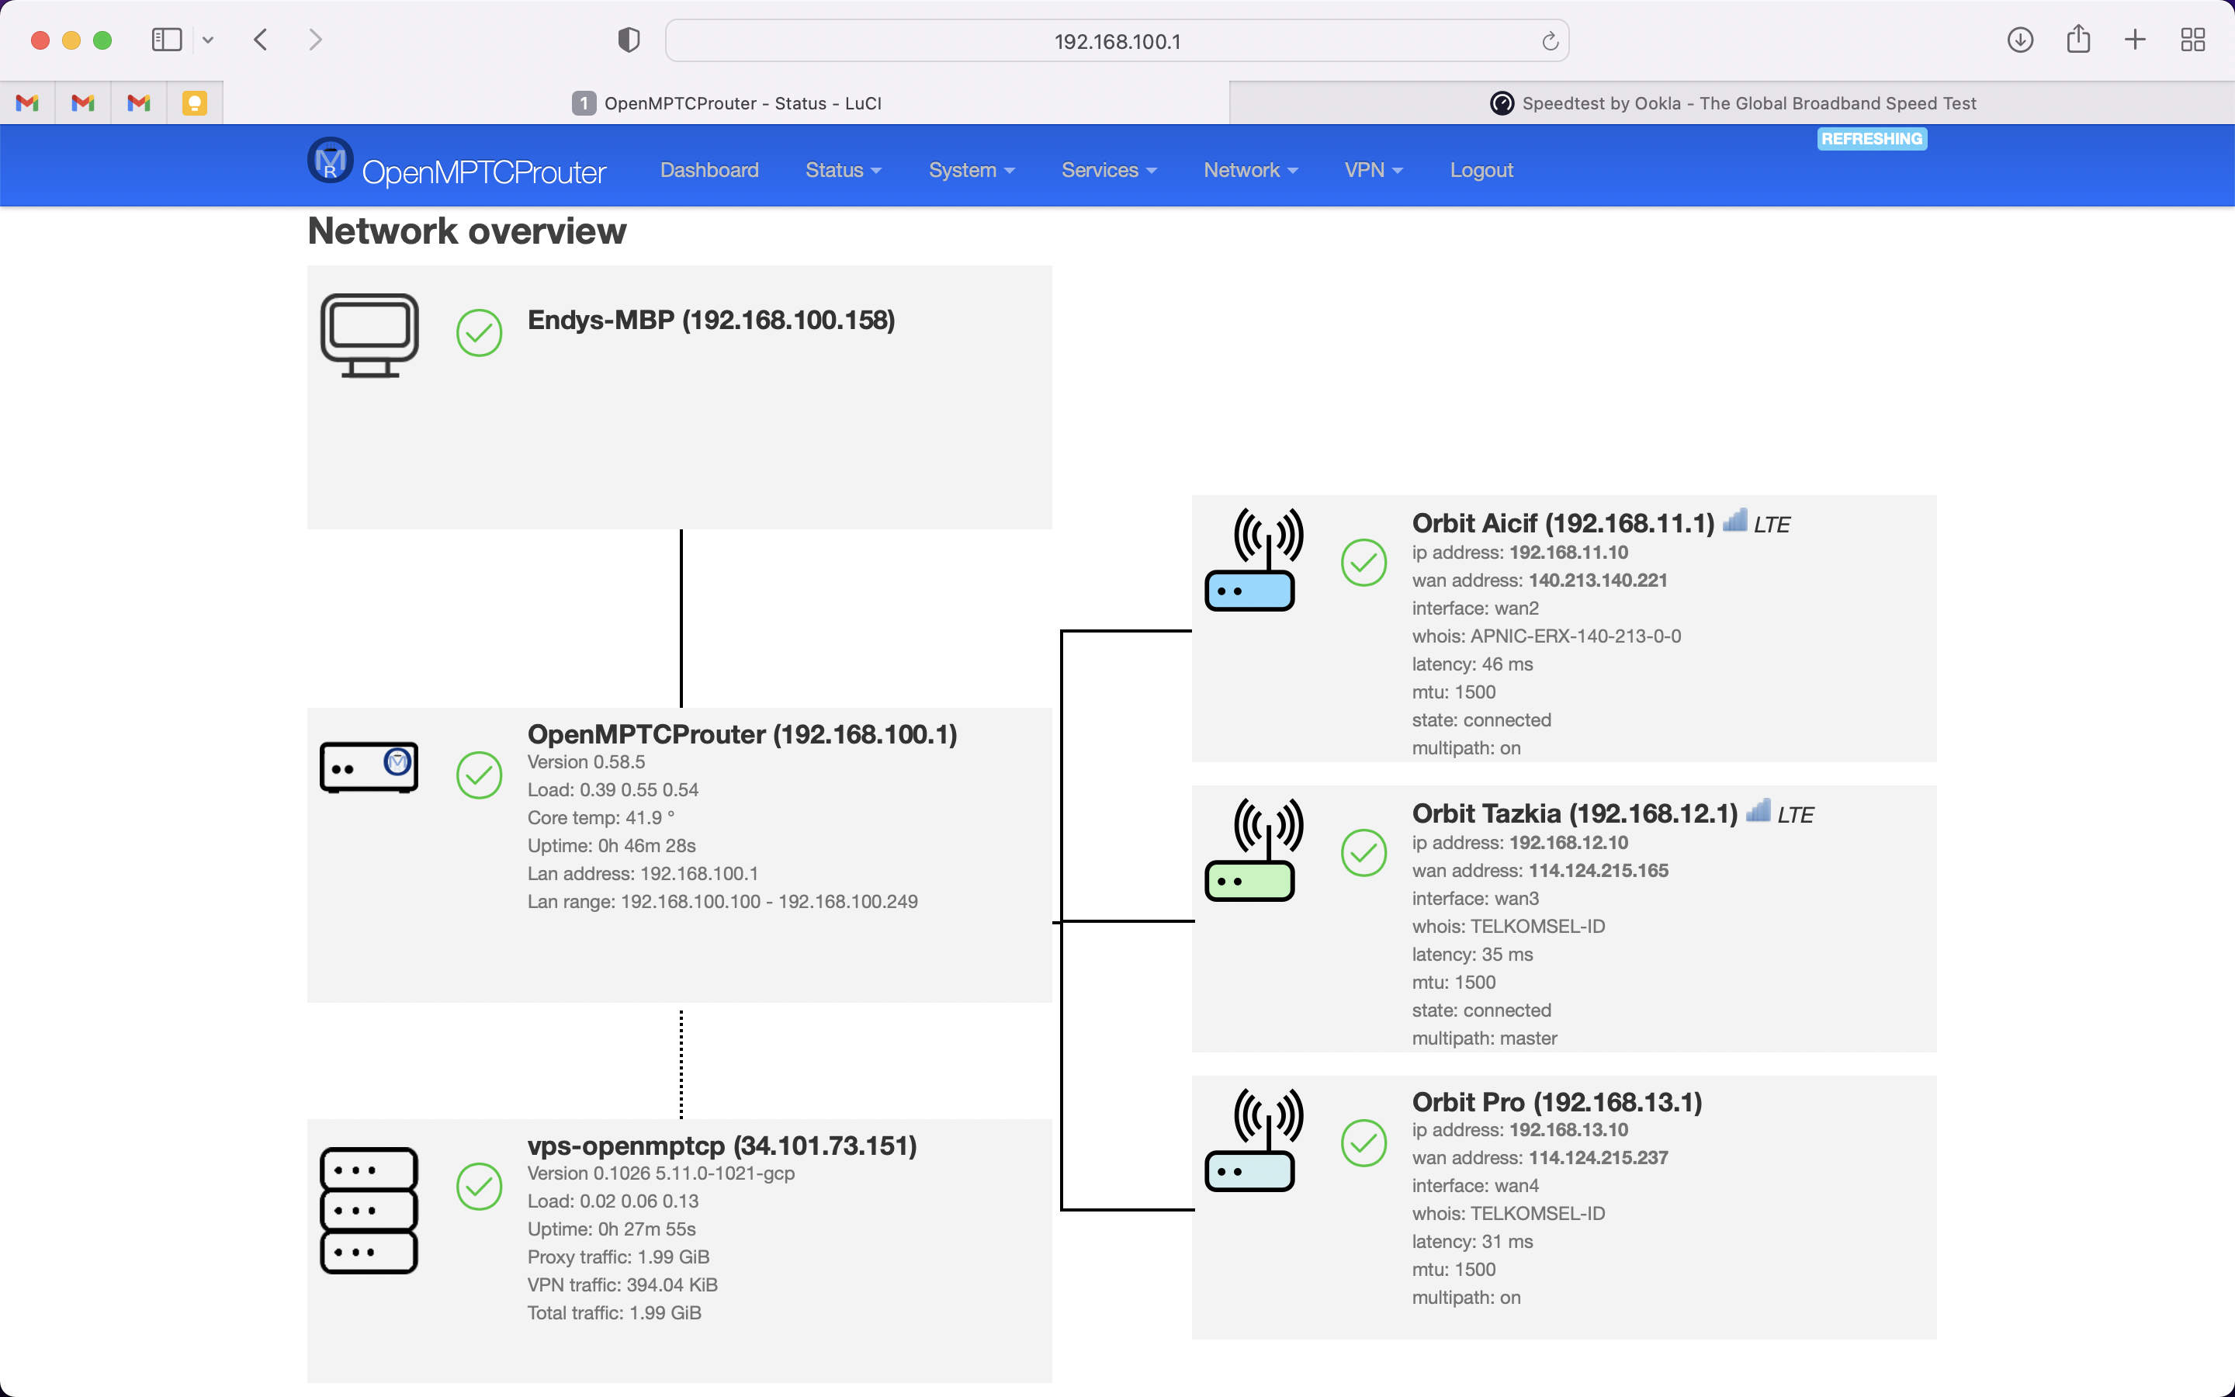Screen dimensions: 2235x1397
Task: Focus the address bar showing 192.168.100.1
Action: pos(1117,40)
